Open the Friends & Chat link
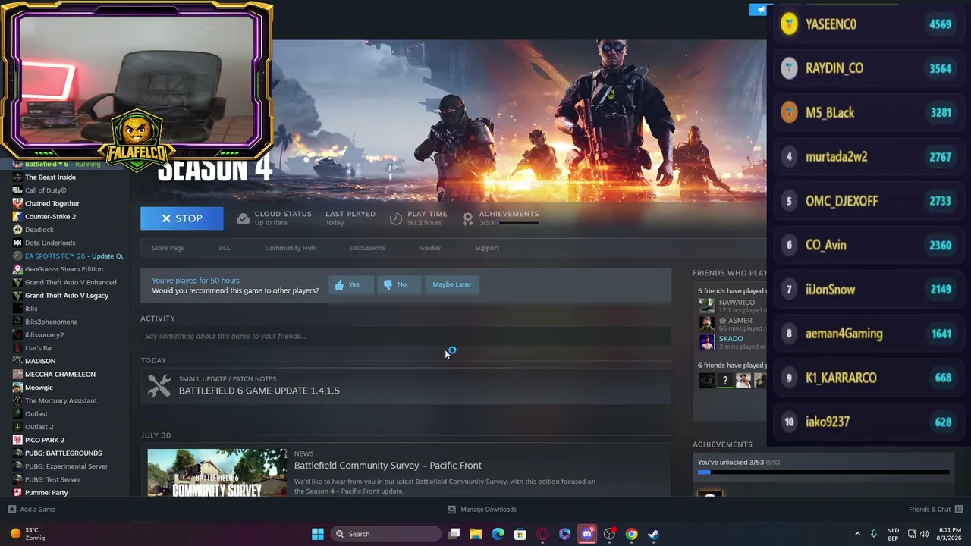The image size is (971, 546). coord(929,510)
